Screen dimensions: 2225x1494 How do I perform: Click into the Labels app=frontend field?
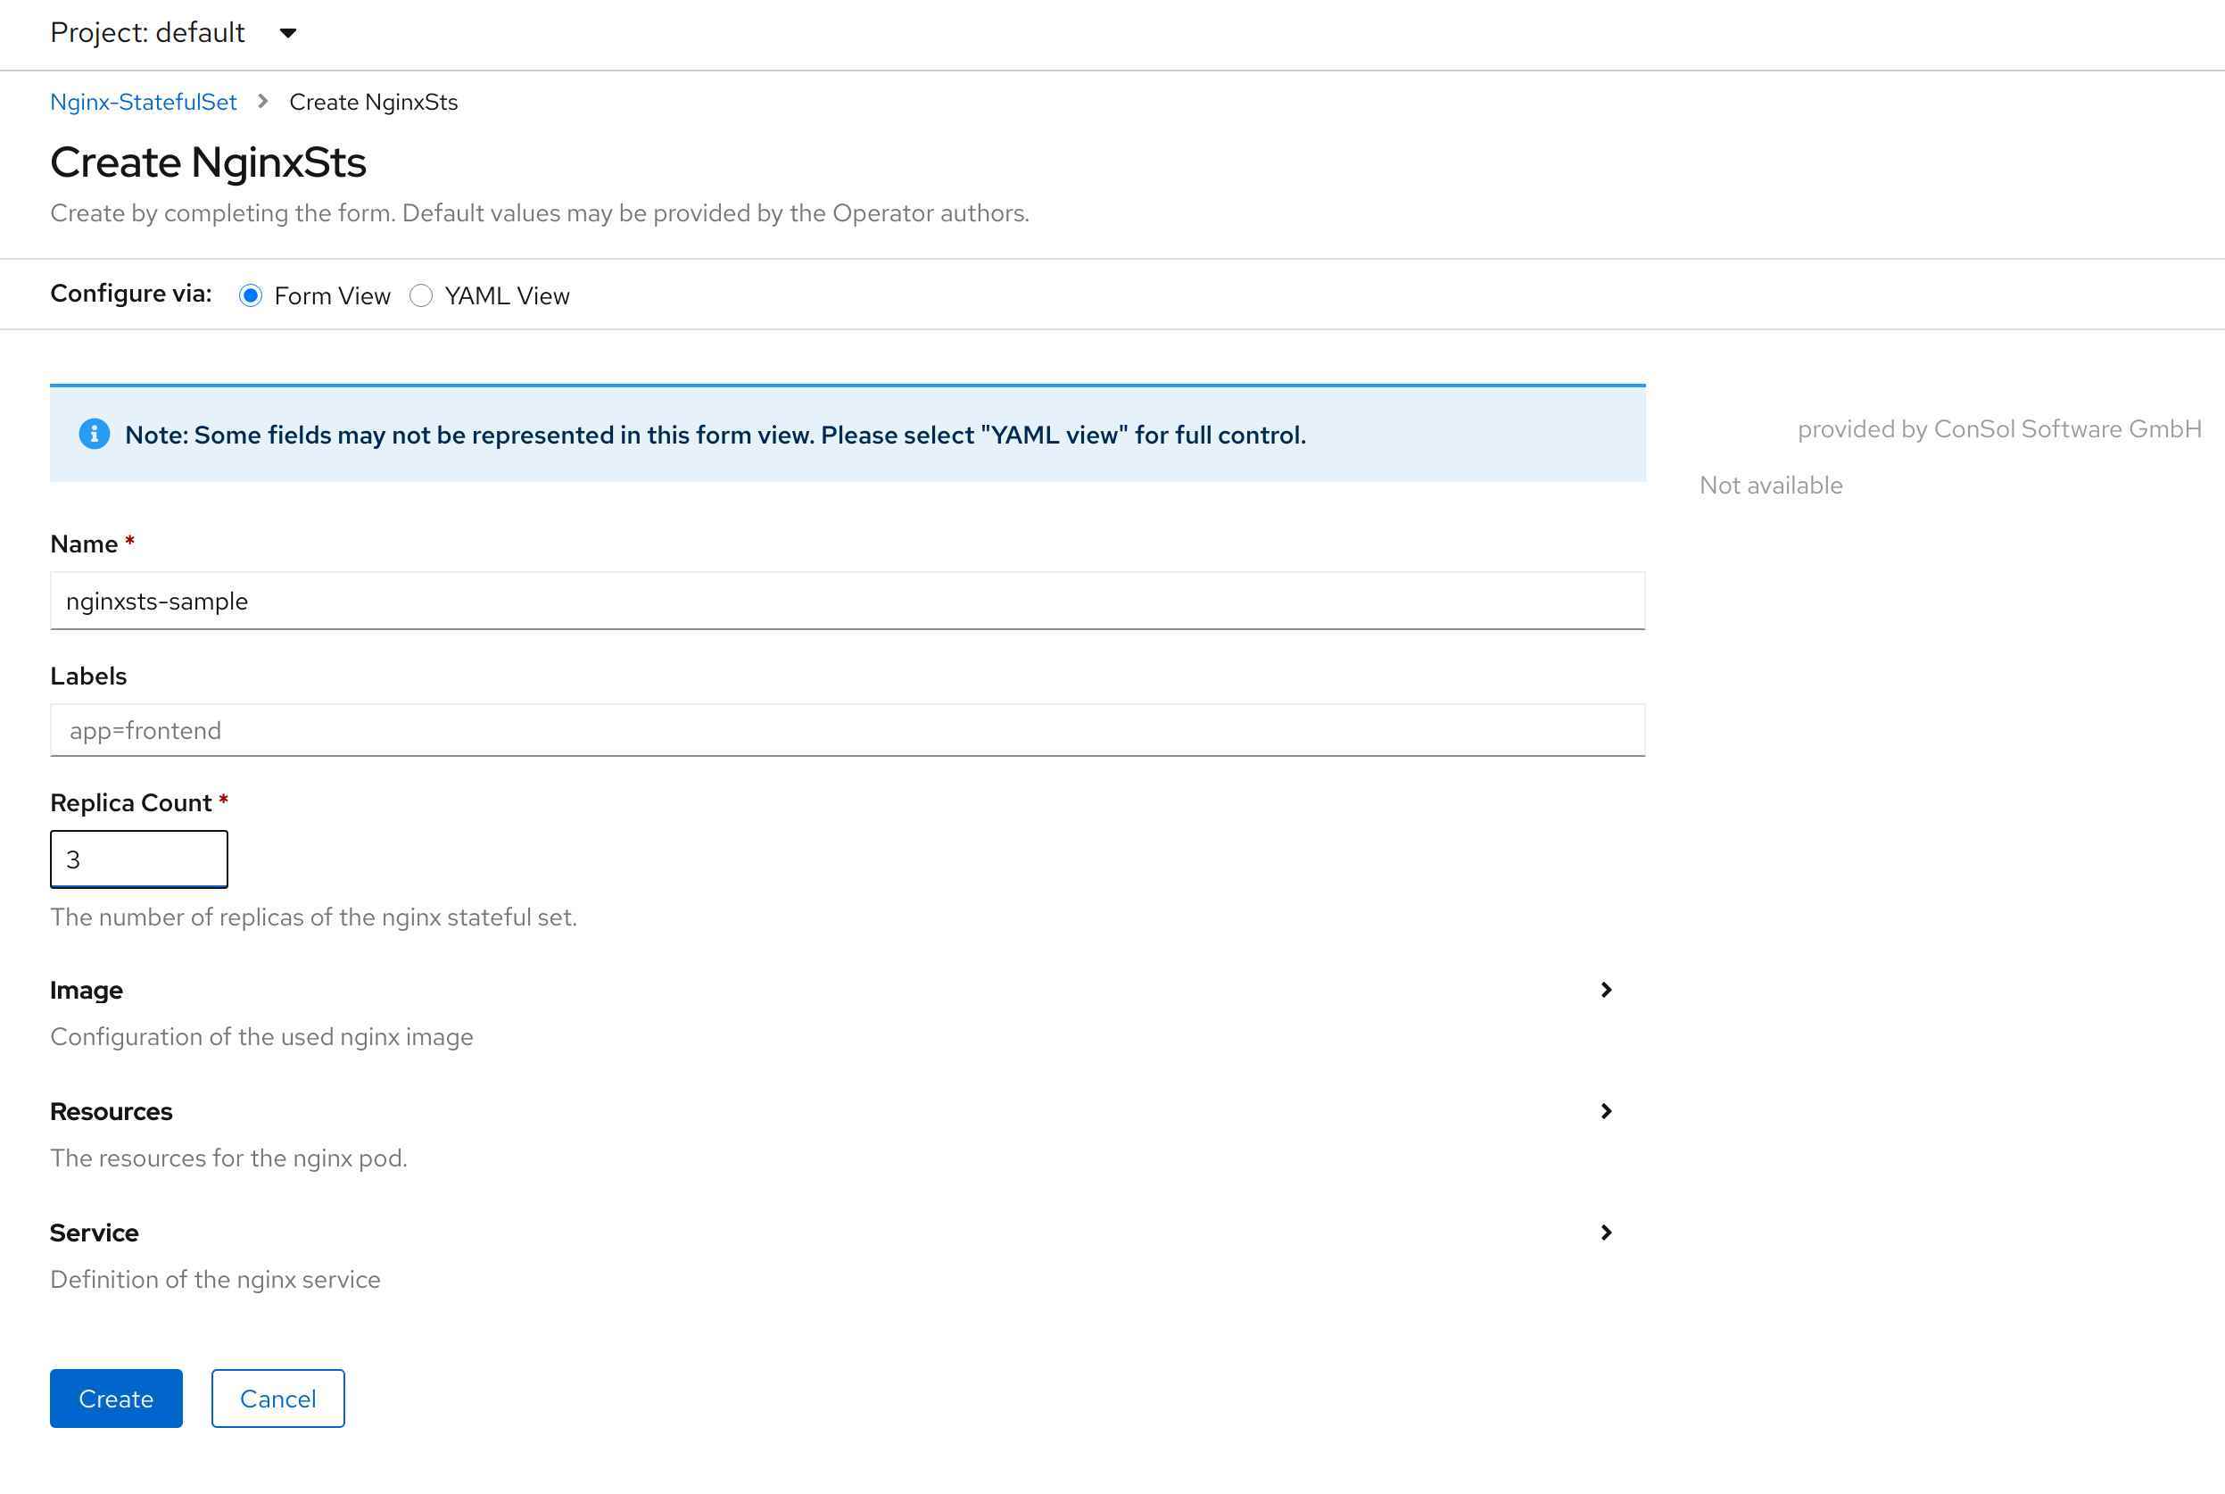coord(847,731)
